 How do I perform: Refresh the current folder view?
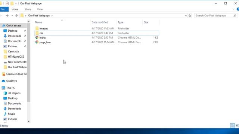(x=190, y=16)
